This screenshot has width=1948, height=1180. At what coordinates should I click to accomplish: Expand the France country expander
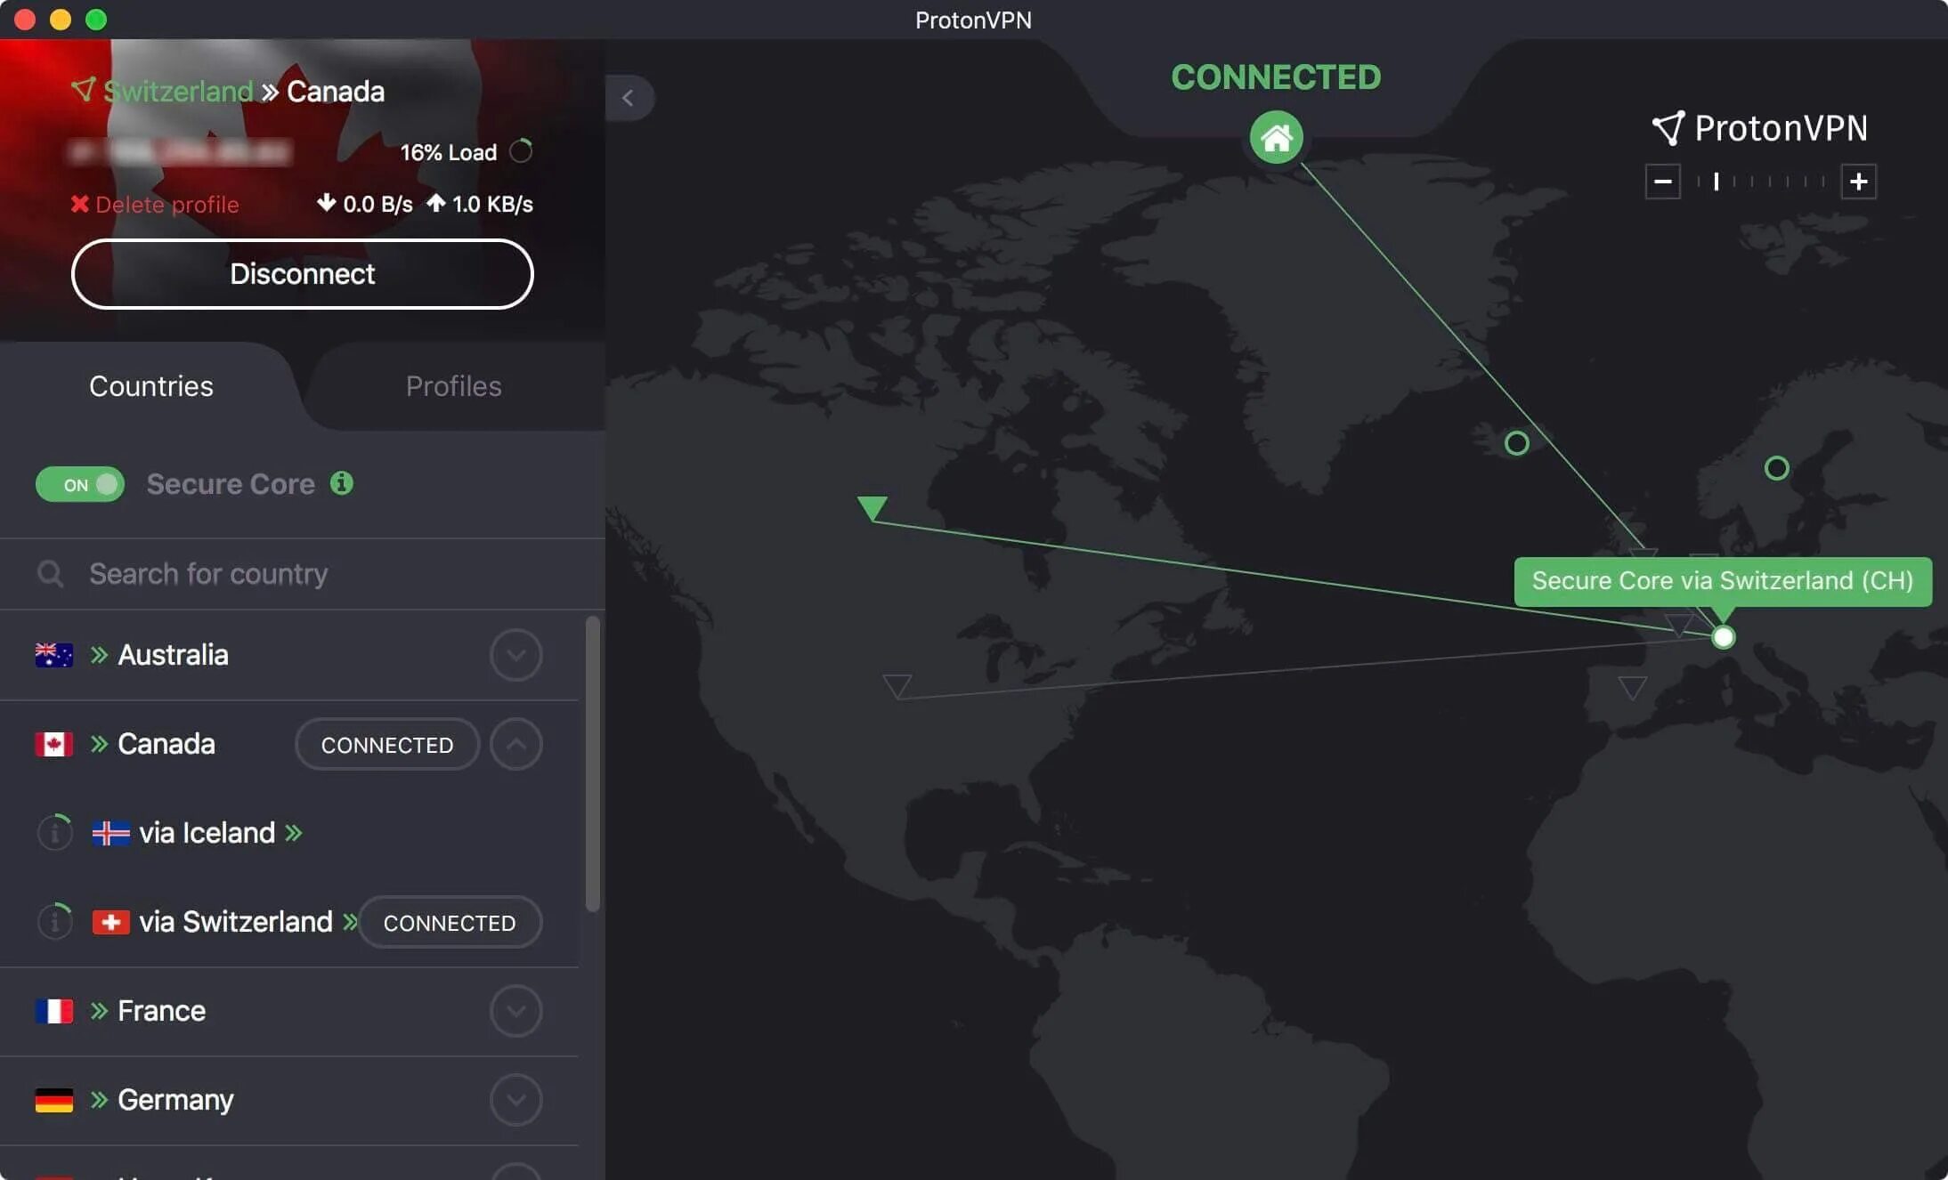point(516,1010)
